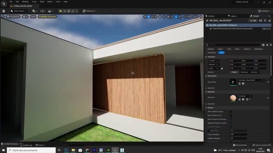Open the quick add content dropdown icon
273x153 pixels.
pyautogui.click(x=35, y=11)
